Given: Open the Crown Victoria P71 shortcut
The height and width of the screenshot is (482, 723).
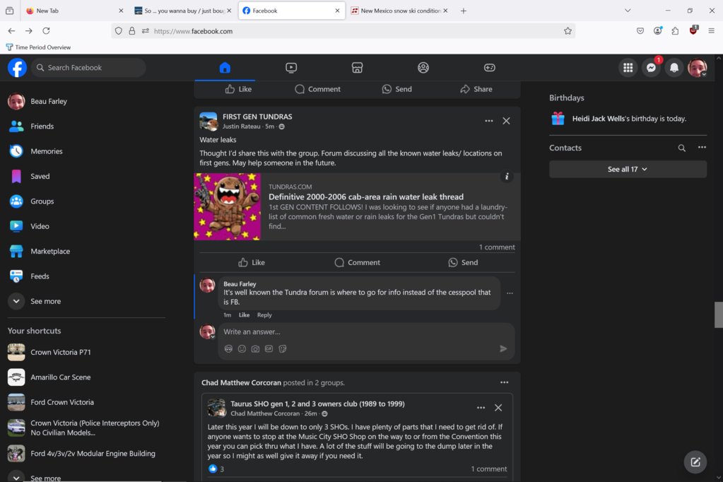Looking at the screenshot, I should (x=86, y=353).
